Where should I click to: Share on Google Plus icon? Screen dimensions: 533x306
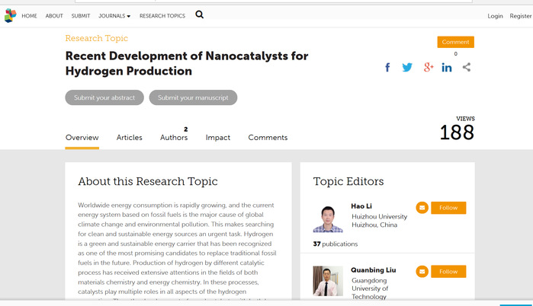(428, 68)
